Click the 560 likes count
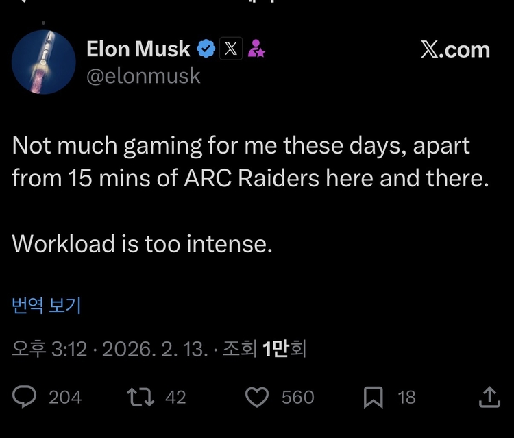The image size is (514, 438). pos(297,398)
